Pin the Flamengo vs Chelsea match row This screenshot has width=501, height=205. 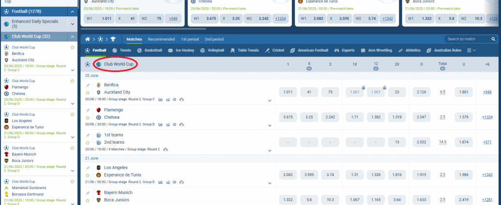click(x=87, y=110)
